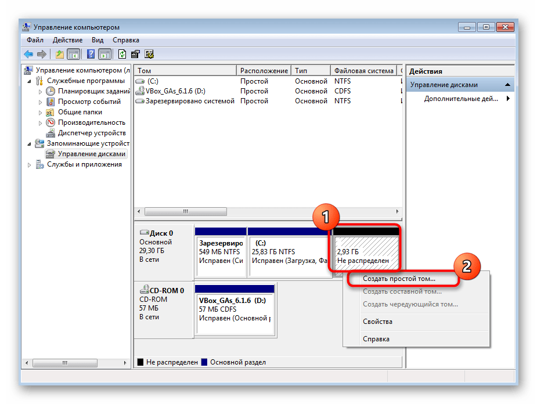Click the Расположение column header

tap(264, 71)
